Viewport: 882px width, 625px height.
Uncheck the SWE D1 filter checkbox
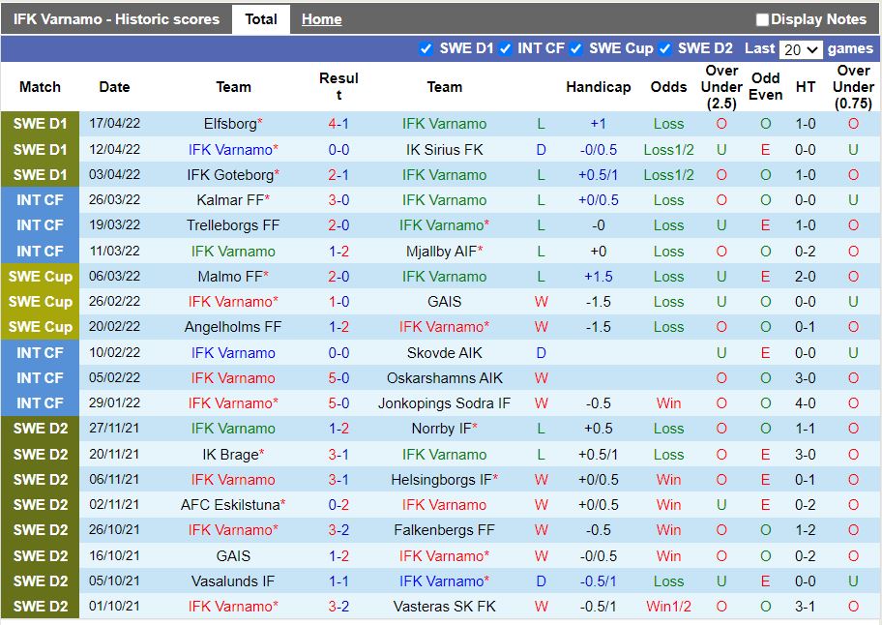426,49
